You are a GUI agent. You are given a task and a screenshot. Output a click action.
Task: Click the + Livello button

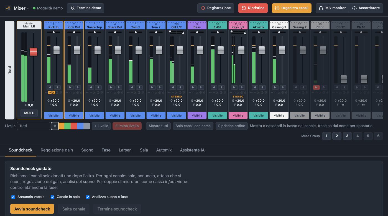tap(101, 126)
